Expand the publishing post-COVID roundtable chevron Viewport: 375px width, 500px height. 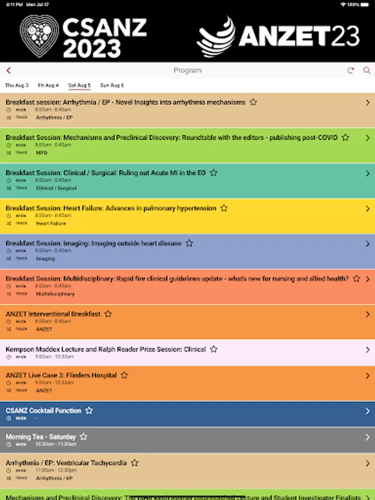[368, 138]
